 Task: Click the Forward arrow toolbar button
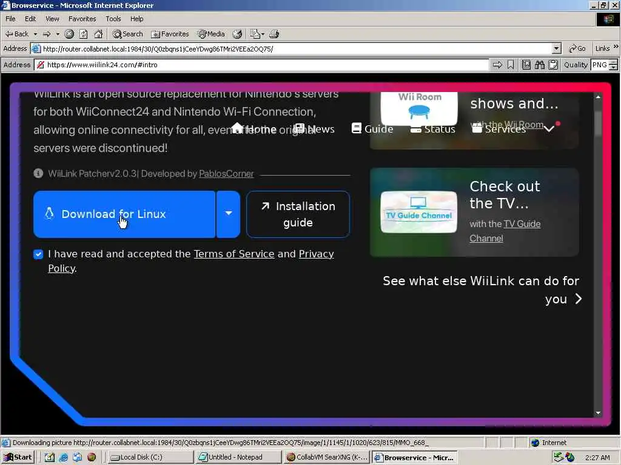(x=47, y=34)
